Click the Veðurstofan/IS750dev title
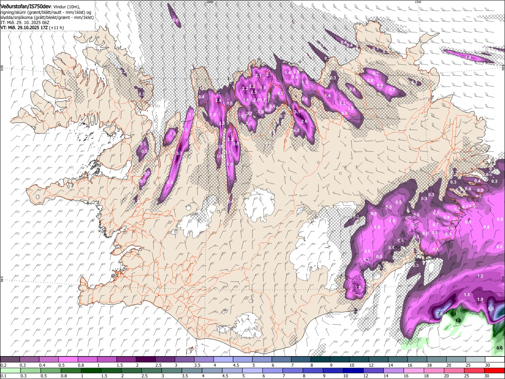This screenshot has height=379, width=505. click(x=25, y=7)
